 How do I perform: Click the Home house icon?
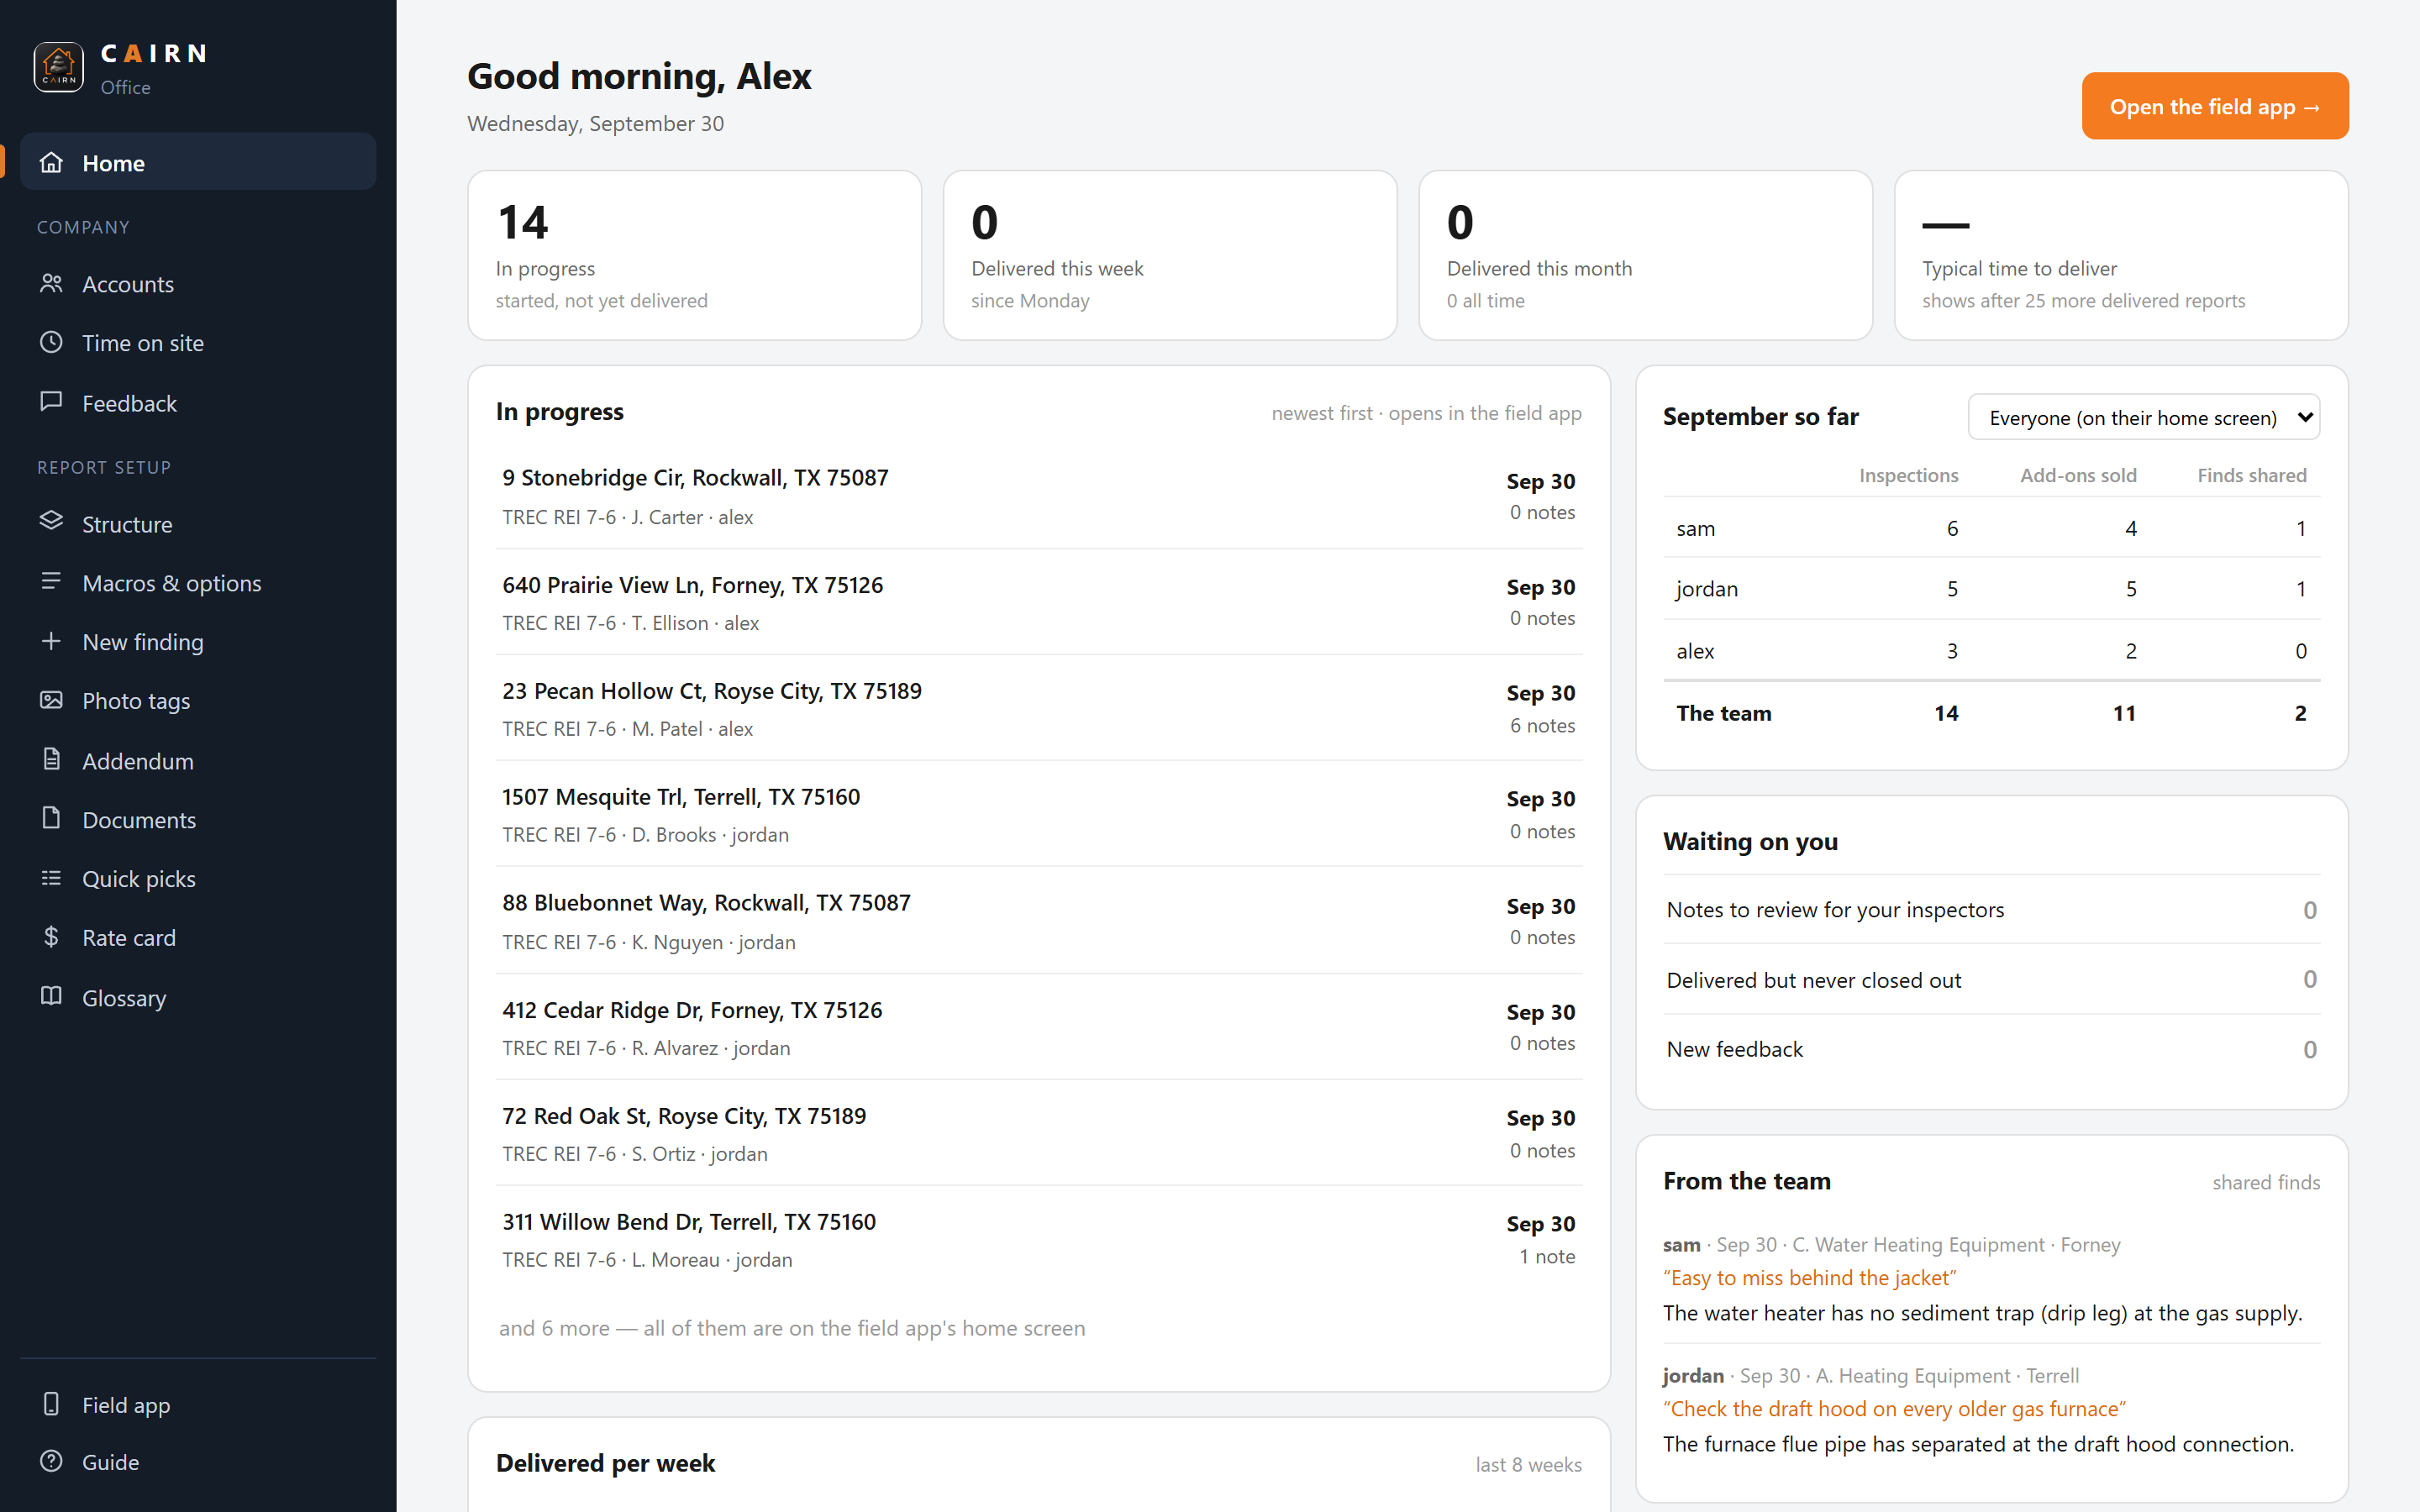tap(51, 162)
